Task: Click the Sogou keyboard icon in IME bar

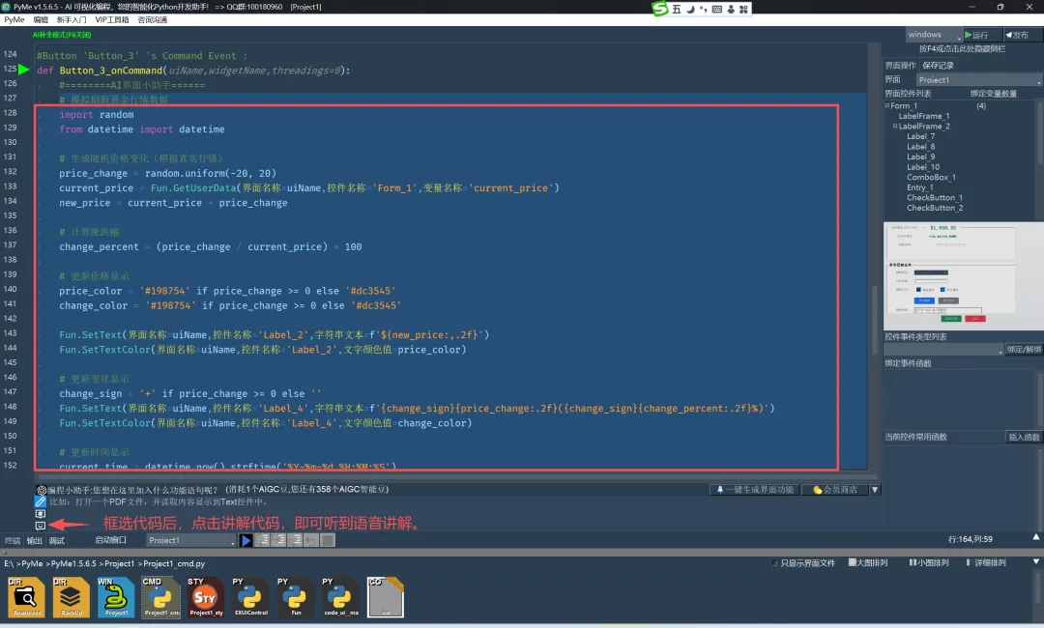Action: click(x=717, y=9)
